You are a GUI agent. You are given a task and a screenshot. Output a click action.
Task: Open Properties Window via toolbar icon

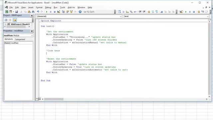click(x=67, y=12)
